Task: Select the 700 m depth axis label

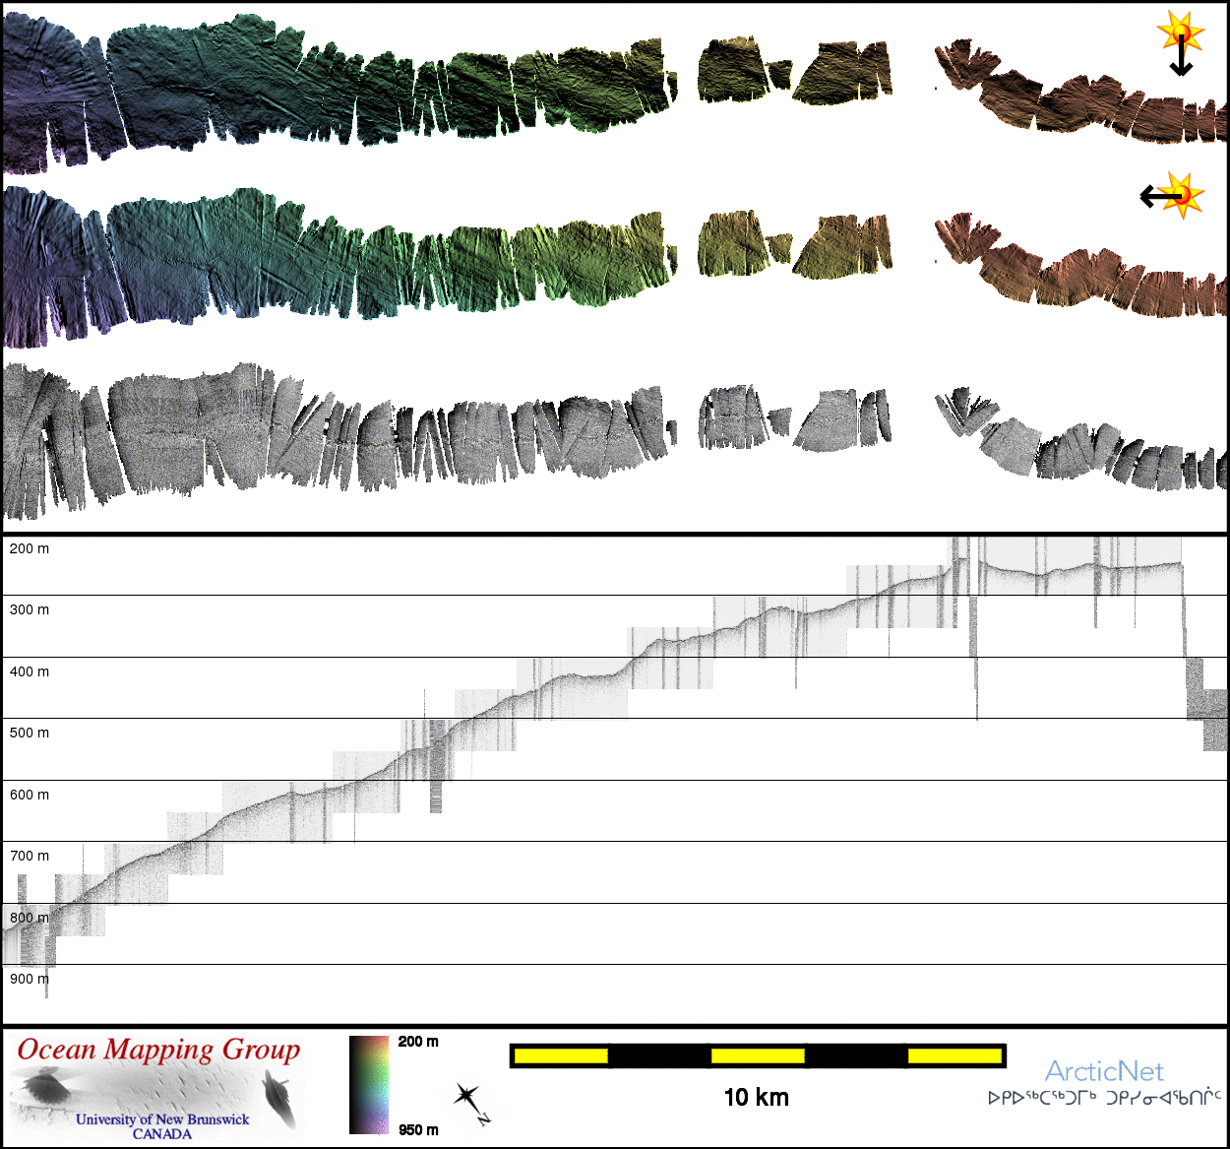Action: pyautogui.click(x=30, y=856)
